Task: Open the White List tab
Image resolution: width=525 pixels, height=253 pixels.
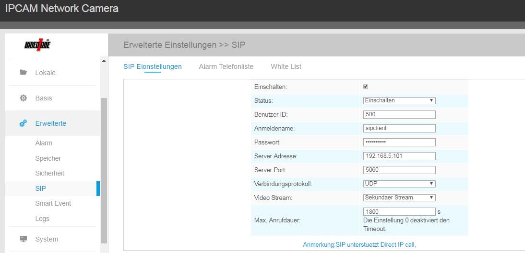Action: click(x=286, y=66)
